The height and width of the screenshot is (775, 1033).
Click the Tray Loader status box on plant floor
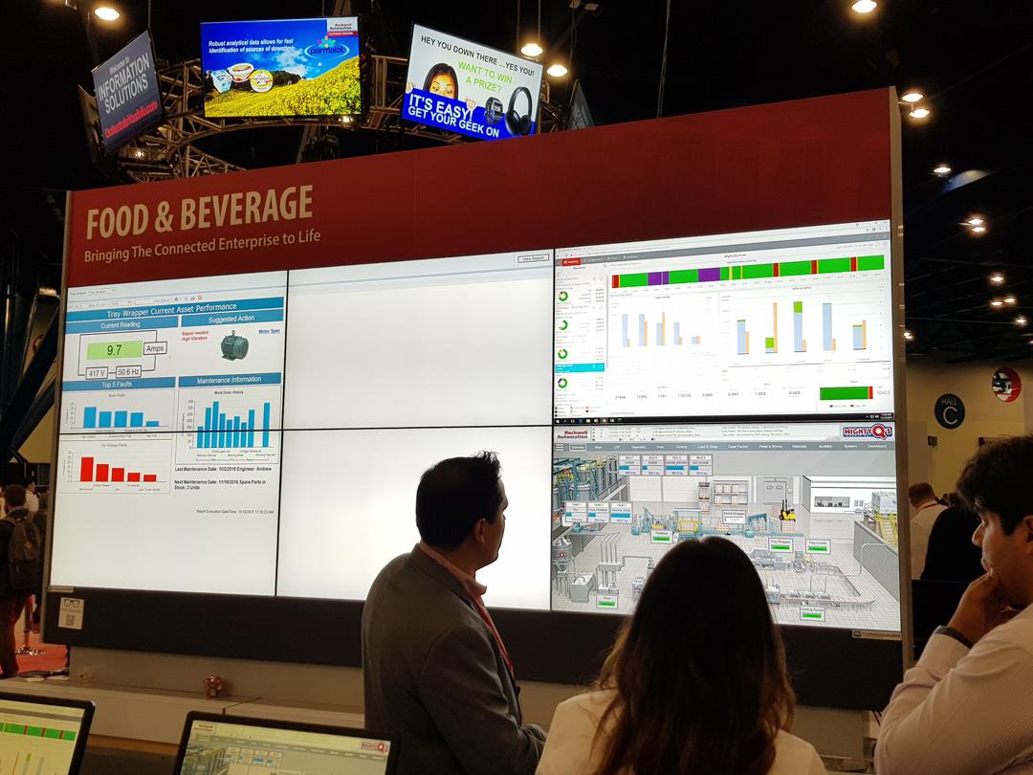click(x=818, y=546)
